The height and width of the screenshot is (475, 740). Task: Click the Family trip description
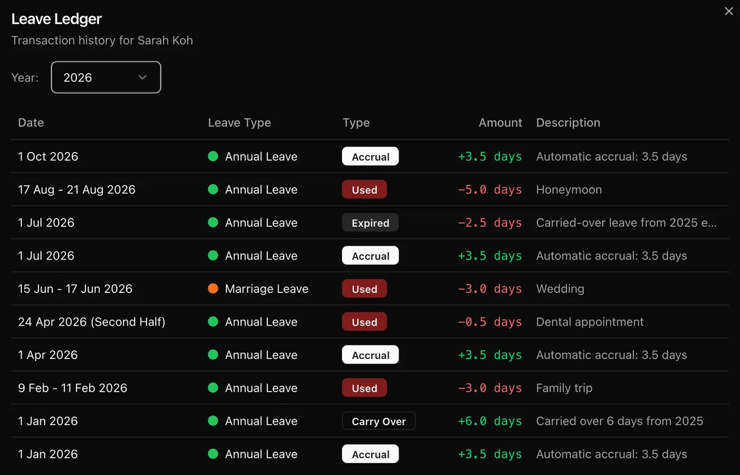(x=564, y=388)
